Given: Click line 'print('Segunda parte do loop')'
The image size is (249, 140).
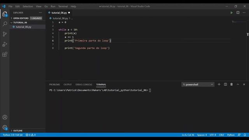Looking at the screenshot, I should click(x=87, y=48).
